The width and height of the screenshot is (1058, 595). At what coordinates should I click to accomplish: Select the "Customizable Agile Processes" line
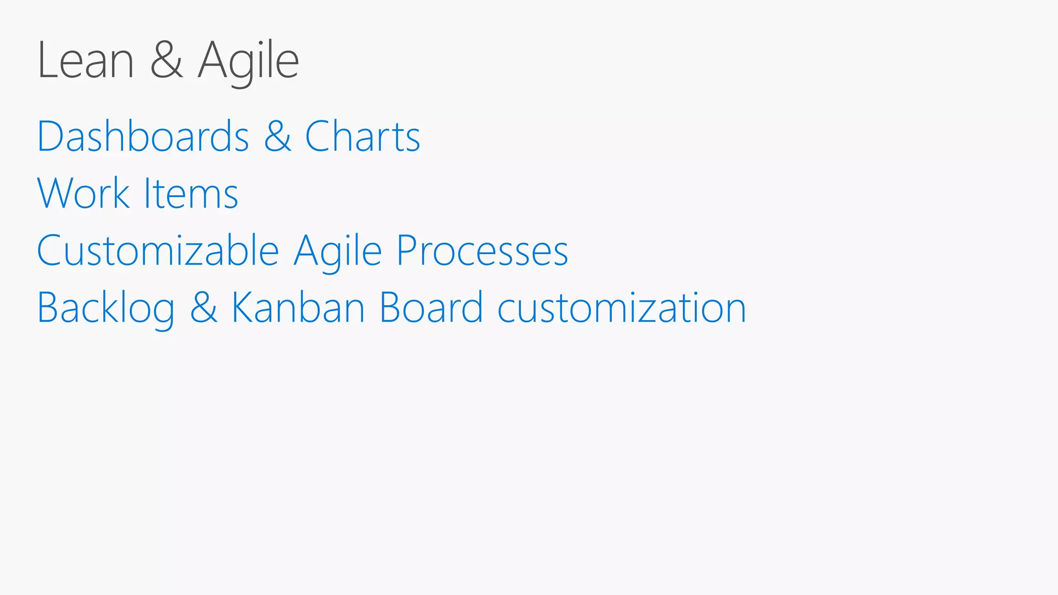pyautogui.click(x=302, y=250)
